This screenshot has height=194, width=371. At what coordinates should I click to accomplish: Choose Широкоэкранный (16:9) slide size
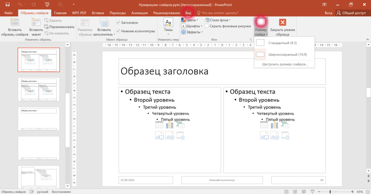[x=284, y=54]
